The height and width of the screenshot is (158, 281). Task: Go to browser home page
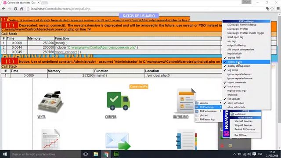coord(22,9)
